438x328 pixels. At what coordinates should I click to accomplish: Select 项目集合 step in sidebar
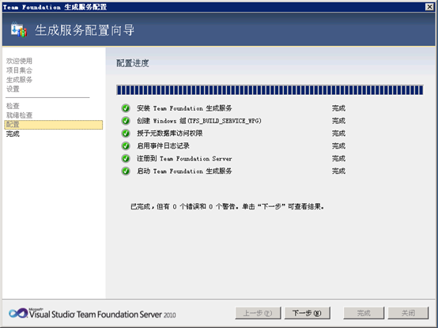pyautogui.click(x=19, y=70)
